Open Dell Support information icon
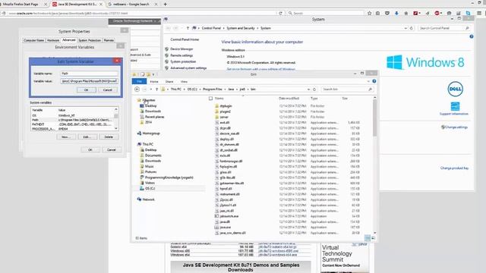The image size is (486, 273). point(455,106)
